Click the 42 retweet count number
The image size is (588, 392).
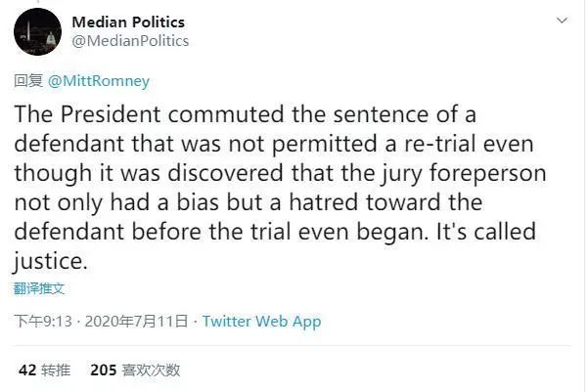pos(27,370)
